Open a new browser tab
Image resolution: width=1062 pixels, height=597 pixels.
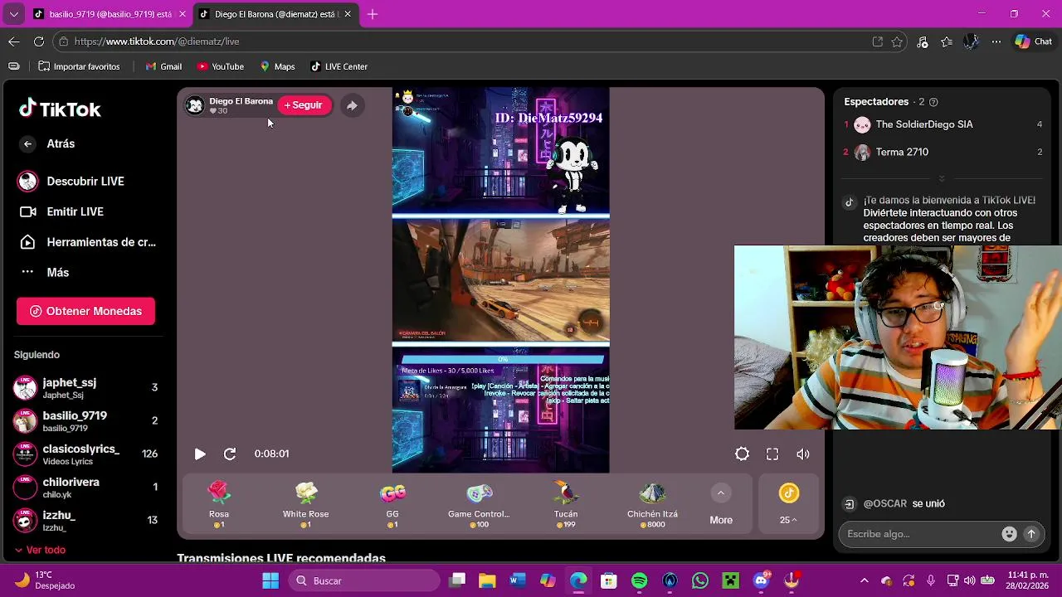(373, 14)
